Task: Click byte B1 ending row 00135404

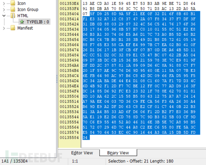Action: [x=193, y=14]
